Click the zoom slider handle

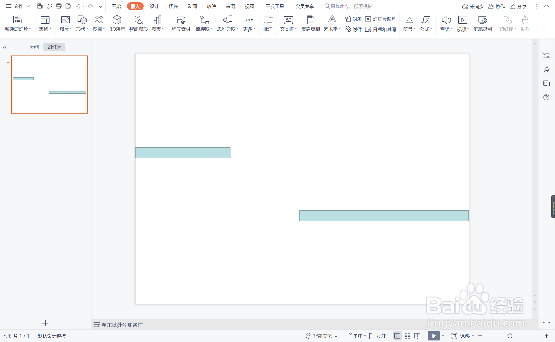tap(510, 336)
